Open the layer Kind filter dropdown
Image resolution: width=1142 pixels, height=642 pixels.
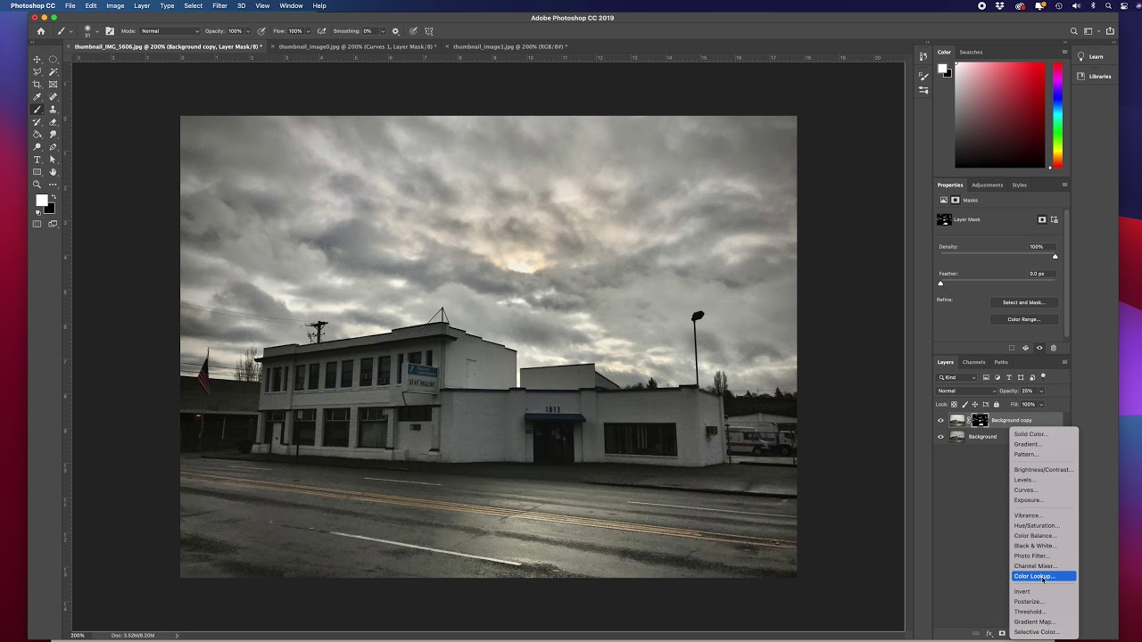(x=956, y=377)
